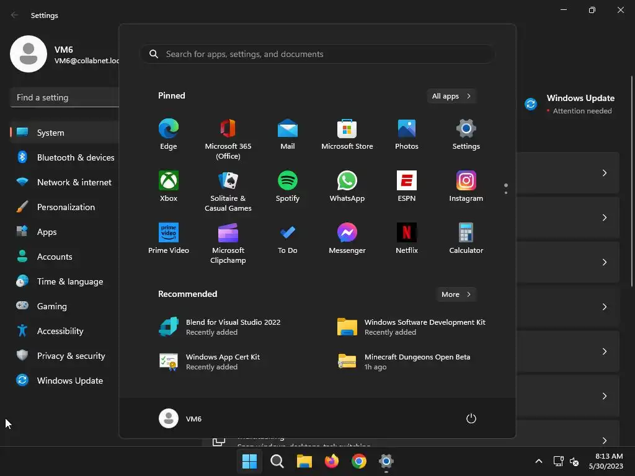
Task: Open Bluetooth & devices settings
Action: (x=64, y=157)
